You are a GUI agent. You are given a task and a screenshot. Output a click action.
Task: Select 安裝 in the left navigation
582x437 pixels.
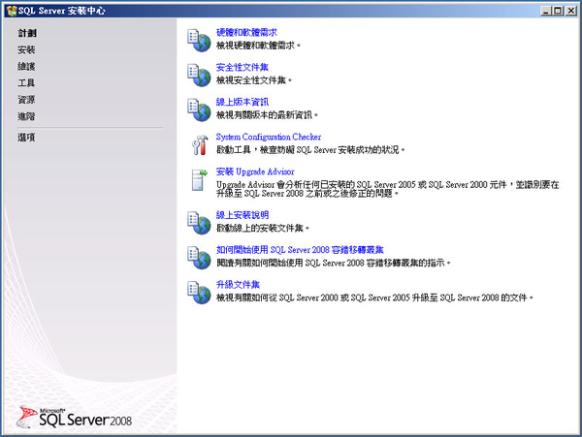point(26,49)
